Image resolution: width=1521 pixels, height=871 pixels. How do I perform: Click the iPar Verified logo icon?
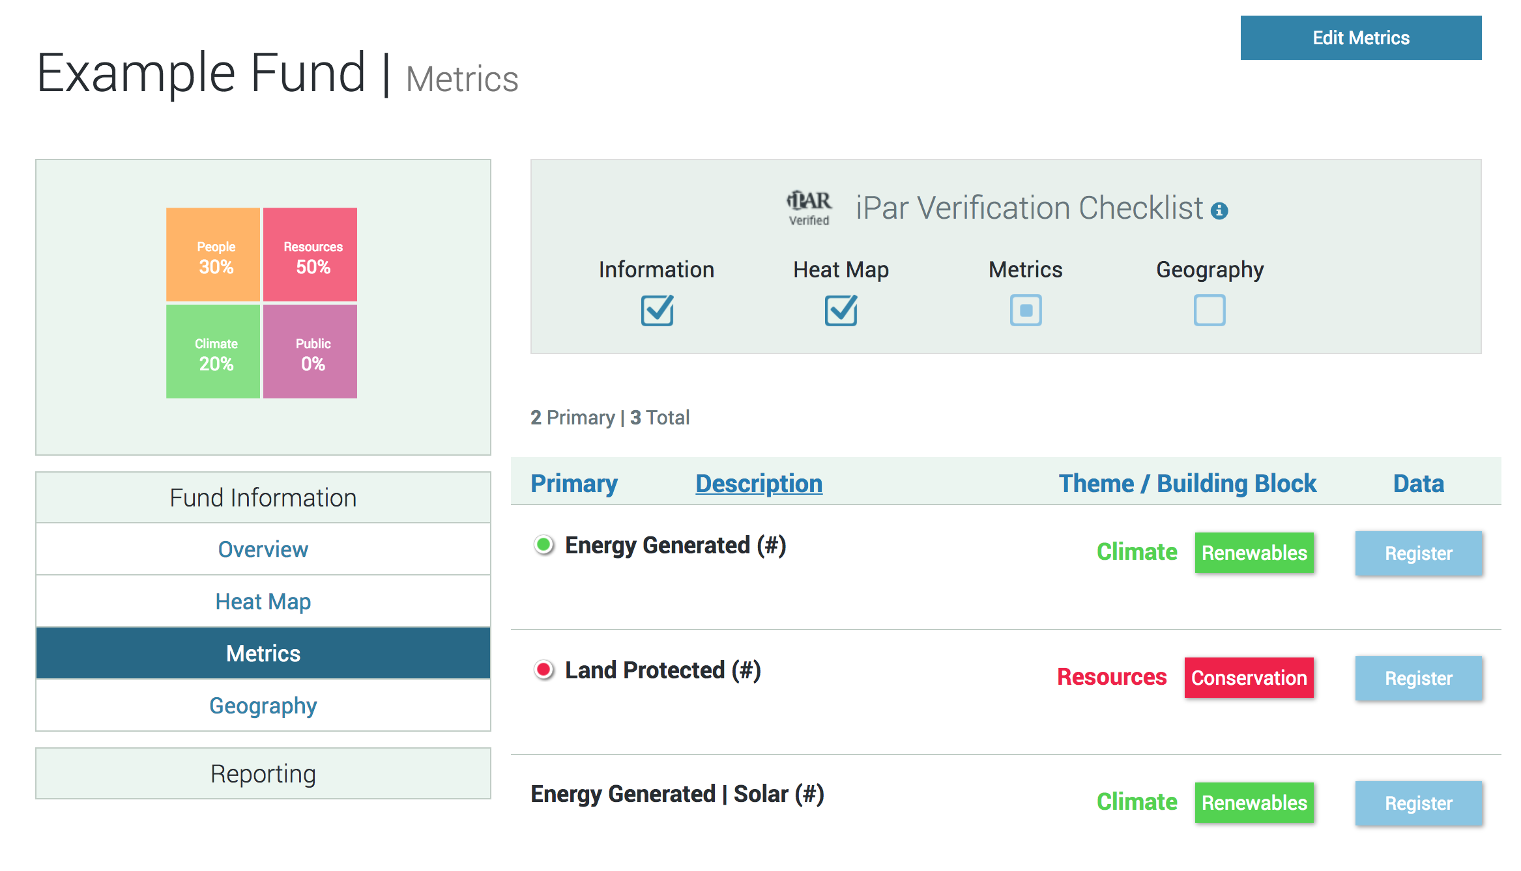pyautogui.click(x=809, y=208)
